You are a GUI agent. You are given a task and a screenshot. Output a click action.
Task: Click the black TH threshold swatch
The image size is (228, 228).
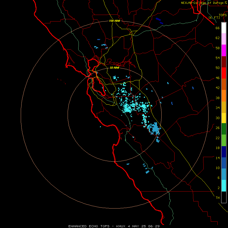tap(224, 197)
